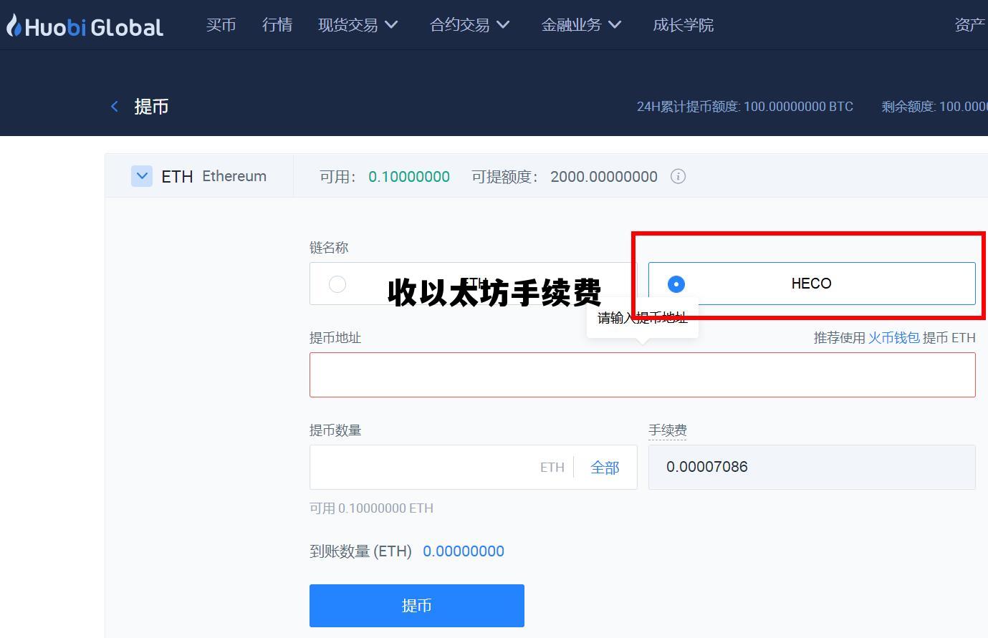Screen dimensions: 988x638
Task: Click the Huobi Global flame logo
Action: tap(13, 24)
